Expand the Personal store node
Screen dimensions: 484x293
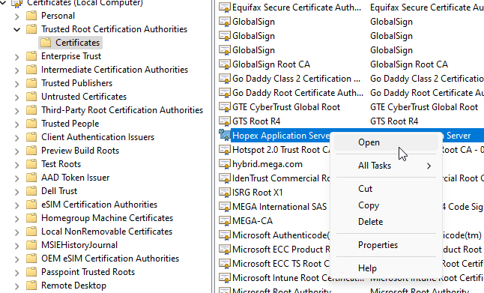point(17,16)
